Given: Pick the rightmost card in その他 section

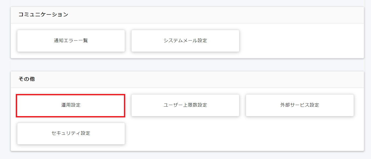Looking at the screenshot, I should coord(300,105).
